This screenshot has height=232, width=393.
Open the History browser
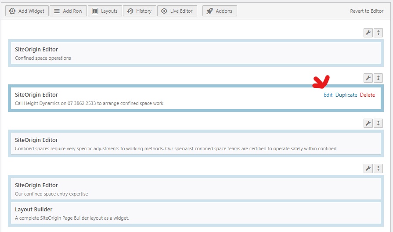(x=139, y=11)
